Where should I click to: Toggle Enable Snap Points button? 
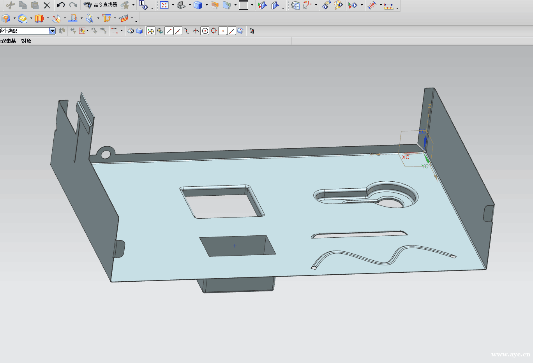(x=151, y=31)
